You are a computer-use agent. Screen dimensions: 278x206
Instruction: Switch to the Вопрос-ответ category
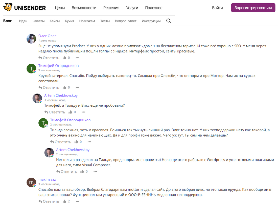coord(126,21)
